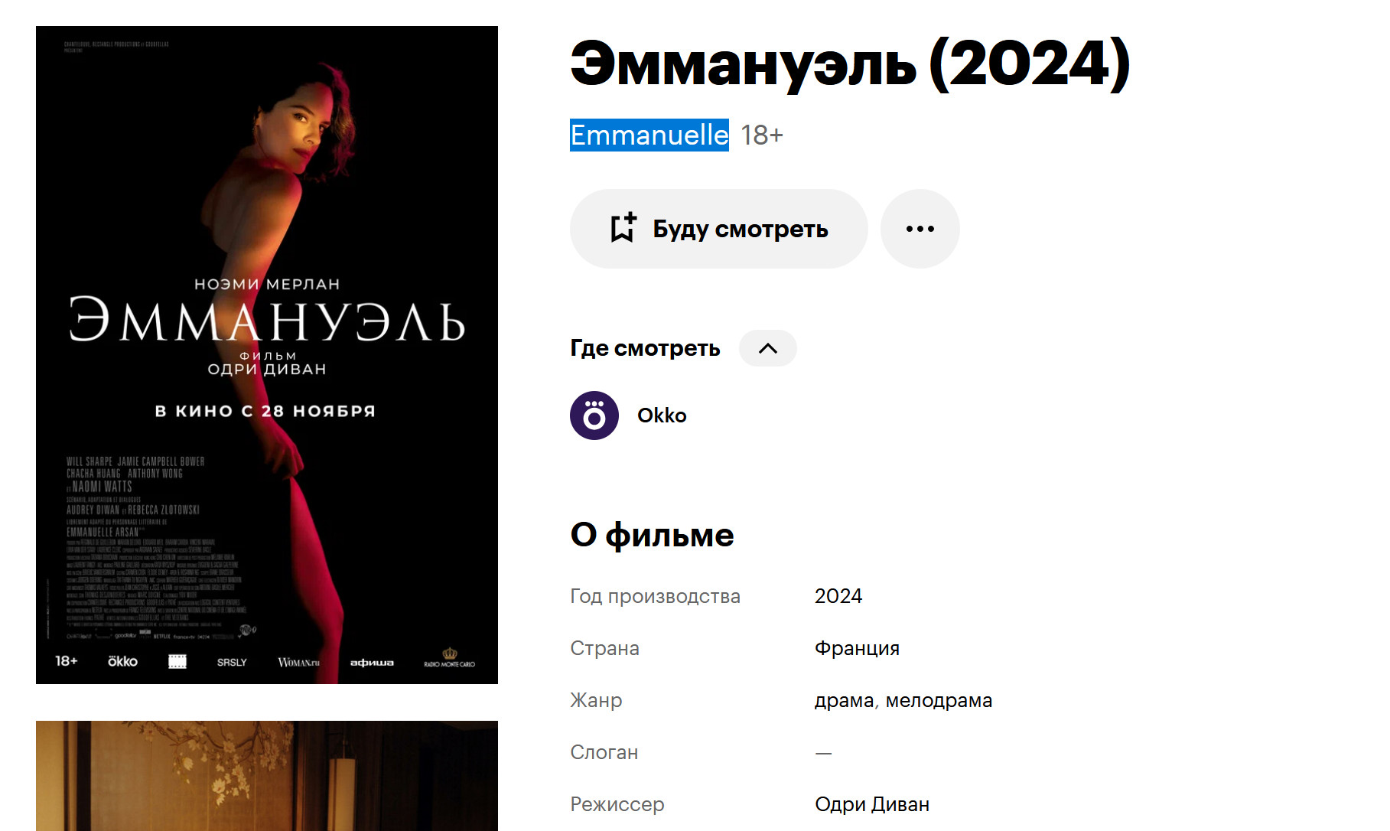1390x831 pixels.
Task: Open the Okko streaming link
Action: point(662,415)
